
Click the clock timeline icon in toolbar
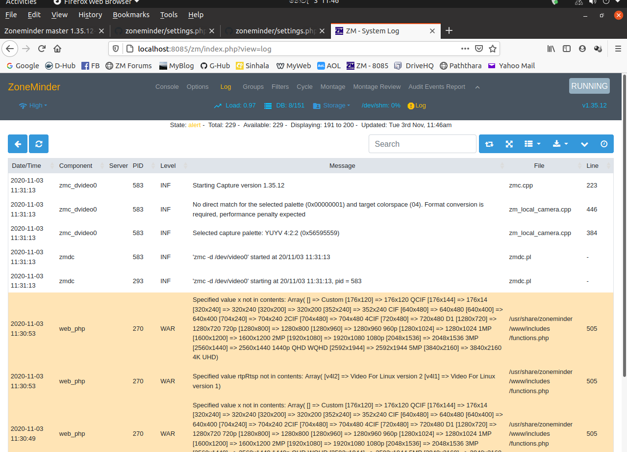point(604,144)
